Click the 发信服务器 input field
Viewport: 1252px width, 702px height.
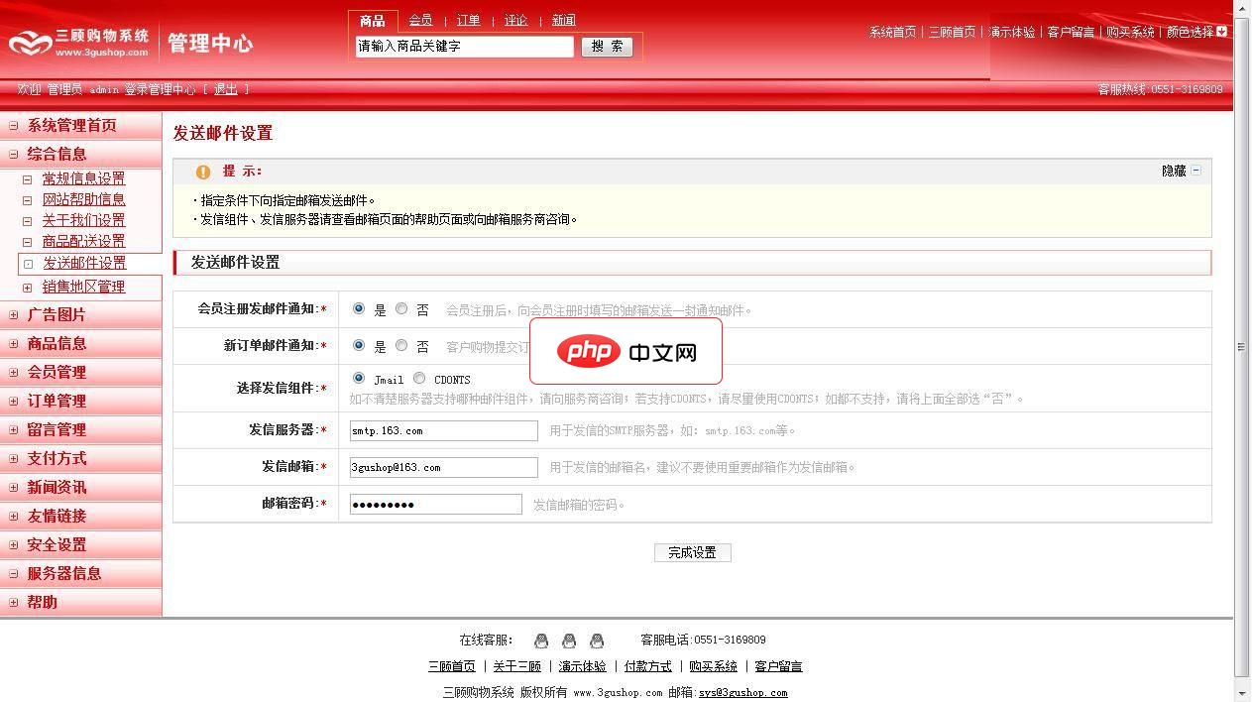pyautogui.click(x=443, y=431)
